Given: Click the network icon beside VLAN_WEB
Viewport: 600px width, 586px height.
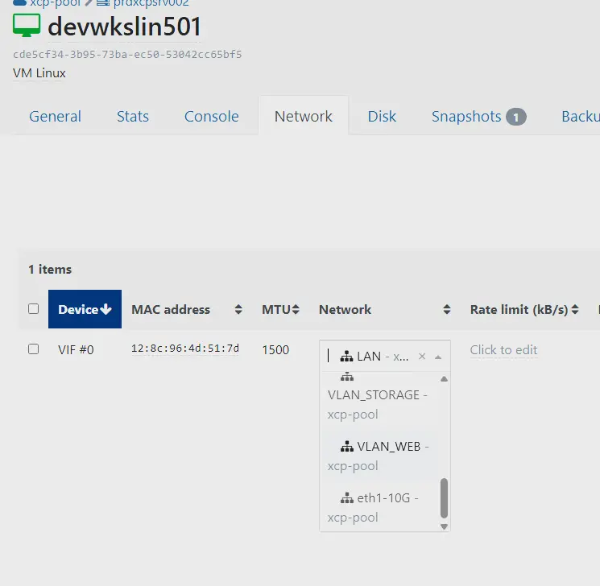Looking at the screenshot, I should (347, 447).
